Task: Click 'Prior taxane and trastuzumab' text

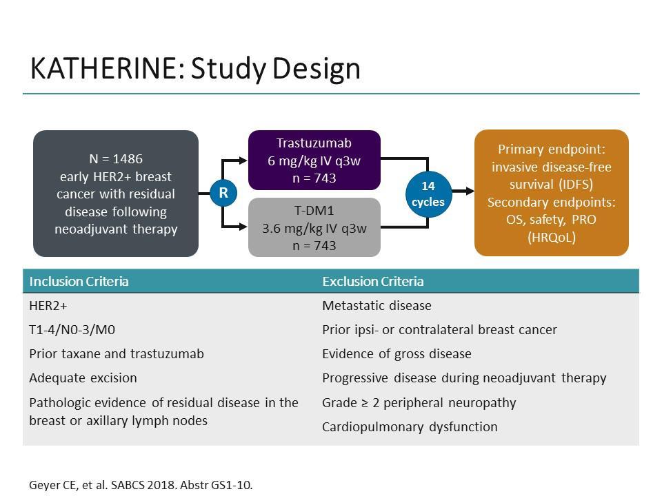Action: (x=117, y=354)
